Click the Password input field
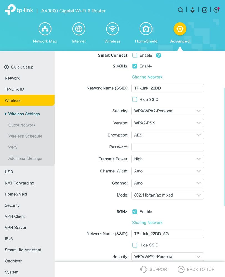 click(168, 147)
